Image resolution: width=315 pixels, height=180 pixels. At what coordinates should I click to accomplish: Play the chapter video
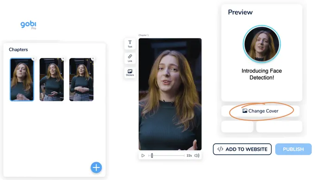pyautogui.click(x=143, y=155)
